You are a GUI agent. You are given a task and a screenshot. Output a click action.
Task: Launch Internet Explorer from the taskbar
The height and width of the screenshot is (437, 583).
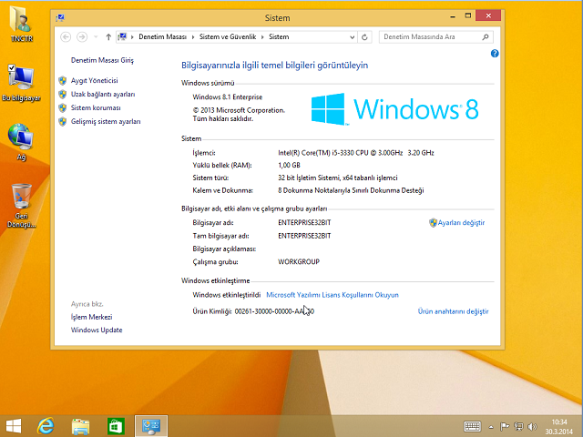[46, 426]
